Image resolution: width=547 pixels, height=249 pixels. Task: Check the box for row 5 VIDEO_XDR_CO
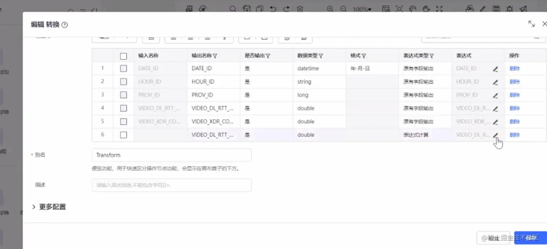click(x=123, y=122)
